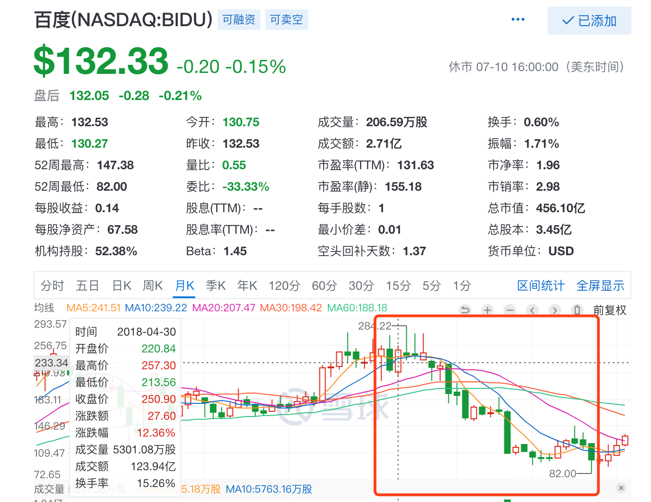651x502 pixels.
Task: Switch to the 30分 chart tab
Action: coord(361,286)
